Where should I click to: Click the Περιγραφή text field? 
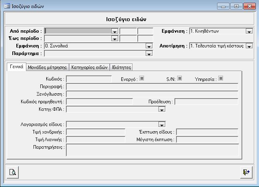(x=152, y=87)
